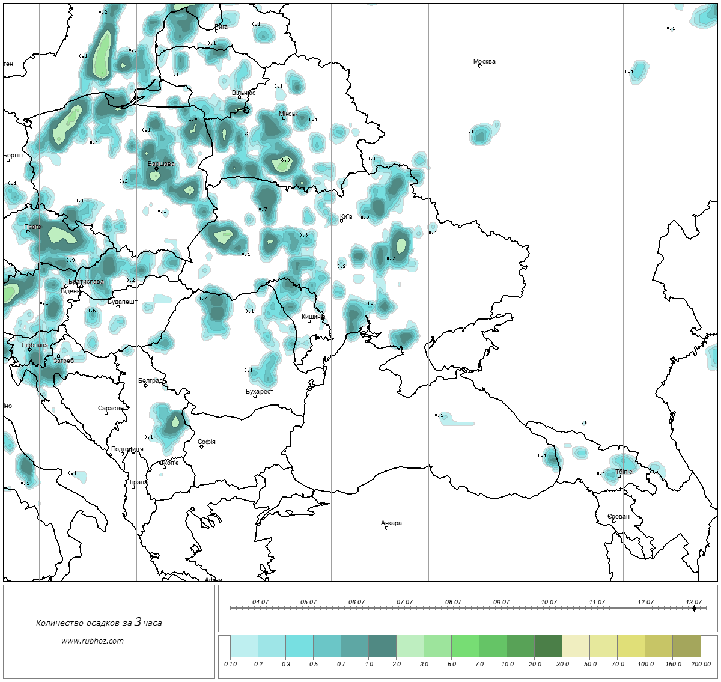Viewport: 721px width, 682px height.
Task: Click the precipitation caption 'Количество осадков за 3 часа'
Action: click(99, 623)
